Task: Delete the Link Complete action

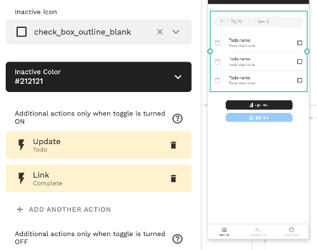Action: coord(173,178)
